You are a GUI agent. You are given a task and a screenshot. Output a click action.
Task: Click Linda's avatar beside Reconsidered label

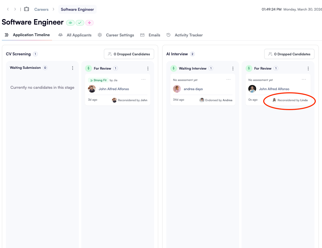point(274,100)
